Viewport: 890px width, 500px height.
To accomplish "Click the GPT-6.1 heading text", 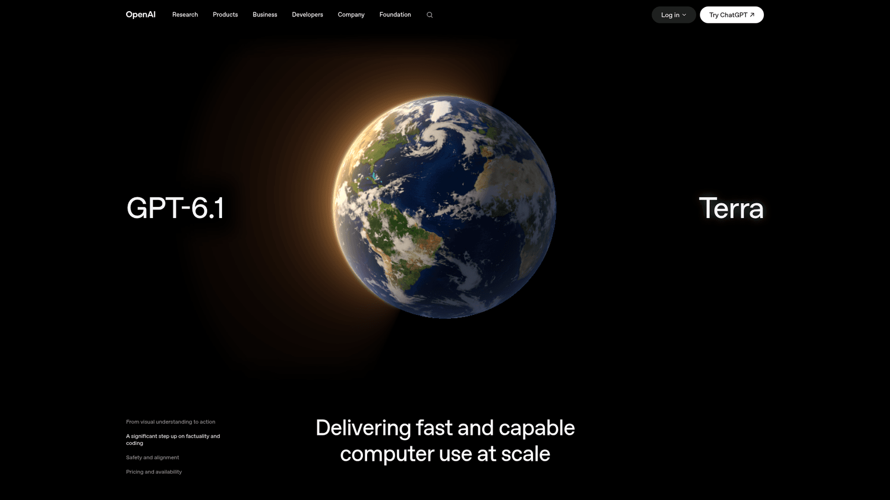I will tap(175, 208).
